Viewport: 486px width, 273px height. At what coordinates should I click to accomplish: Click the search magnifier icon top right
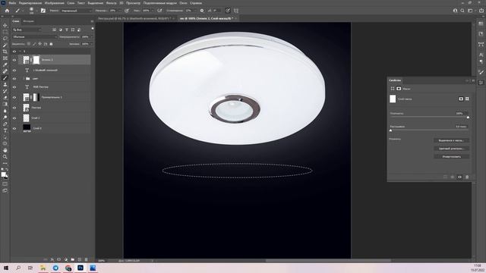462,11
